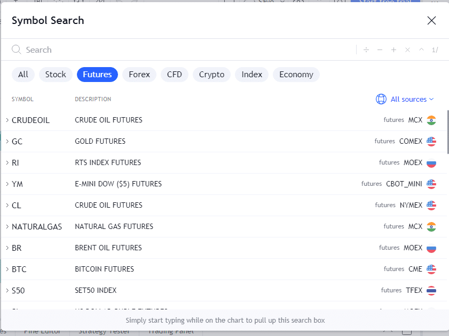Insert the caret power operator
The height and width of the screenshot is (336, 449).
[x=421, y=50]
